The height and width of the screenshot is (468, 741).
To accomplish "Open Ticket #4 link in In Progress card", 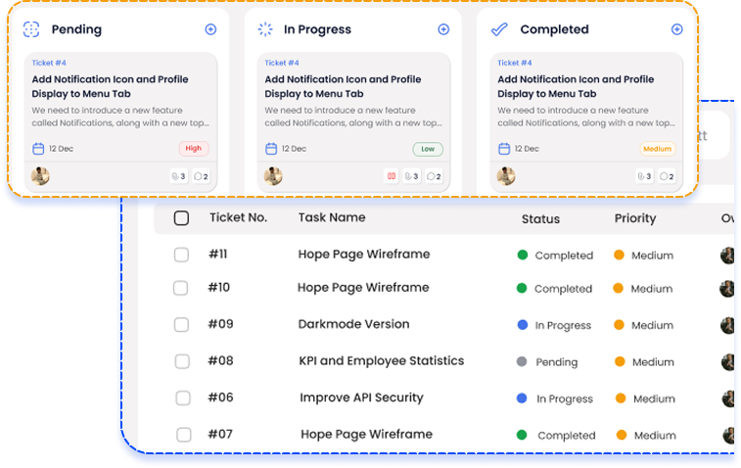I will point(282,63).
